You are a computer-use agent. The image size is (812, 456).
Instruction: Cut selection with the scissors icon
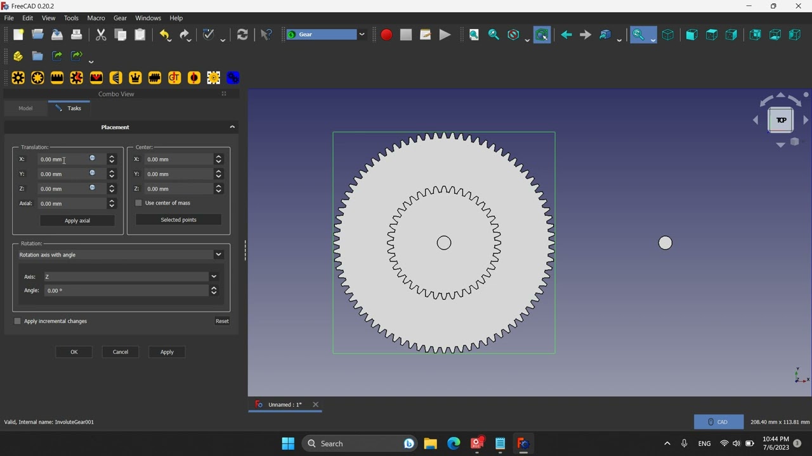[101, 35]
